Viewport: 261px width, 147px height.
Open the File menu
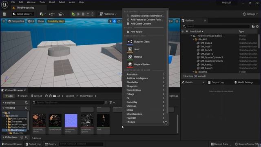13,2
